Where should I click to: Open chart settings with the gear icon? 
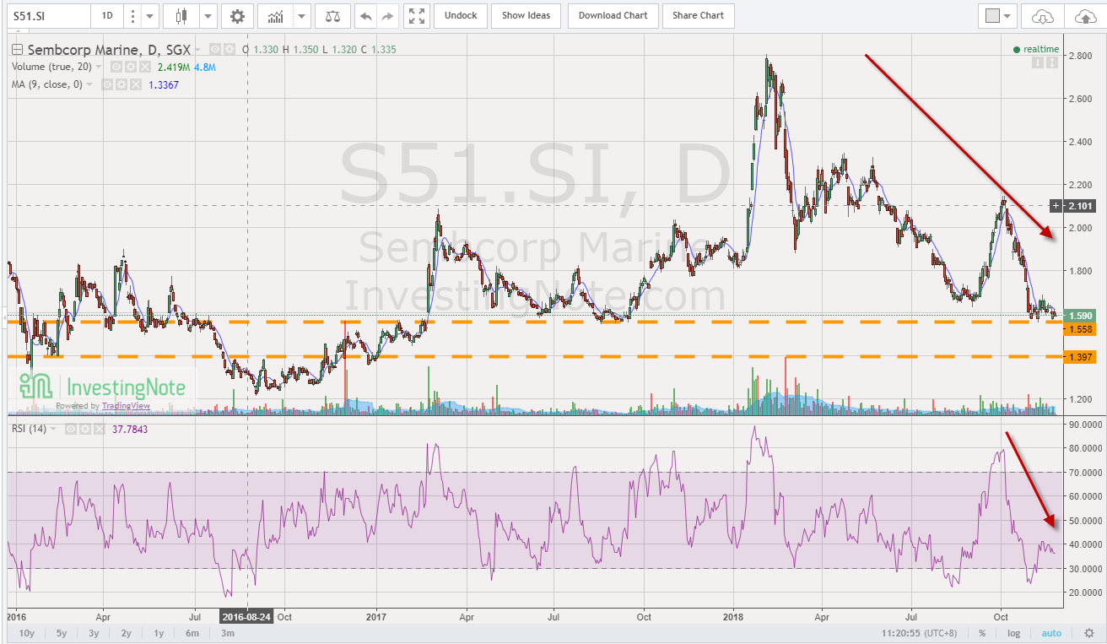tap(239, 15)
